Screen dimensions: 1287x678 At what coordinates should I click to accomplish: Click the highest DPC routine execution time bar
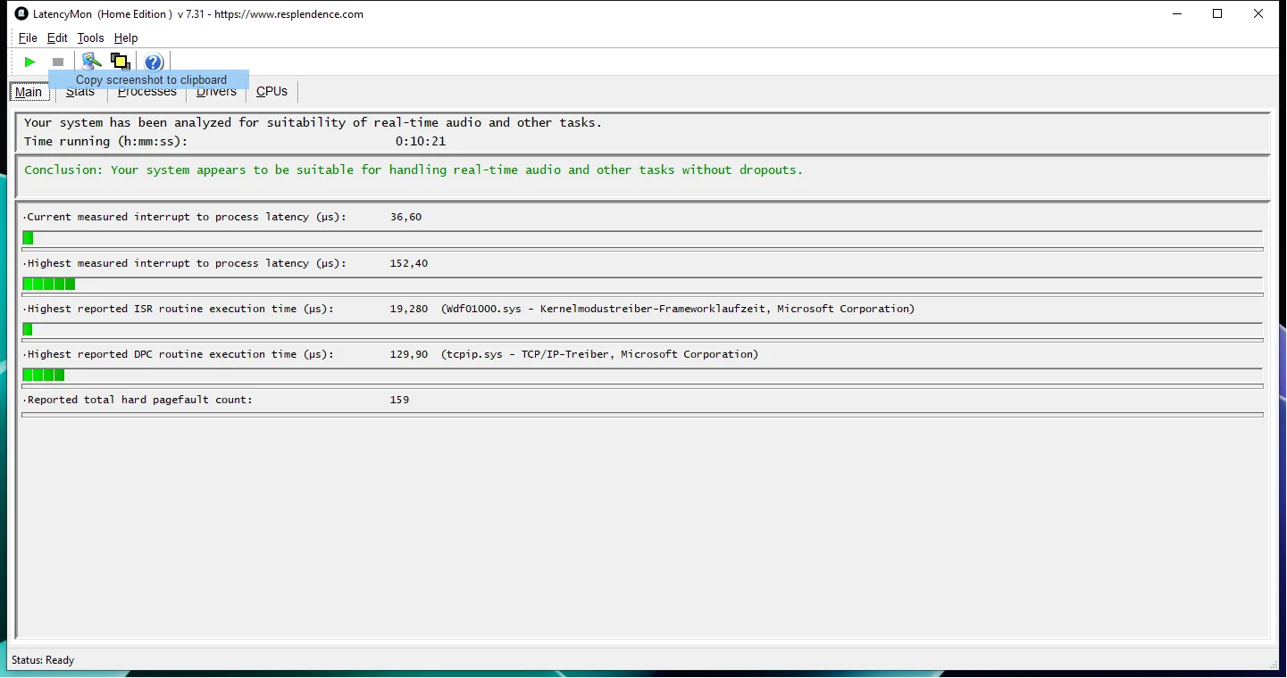[x=642, y=376]
